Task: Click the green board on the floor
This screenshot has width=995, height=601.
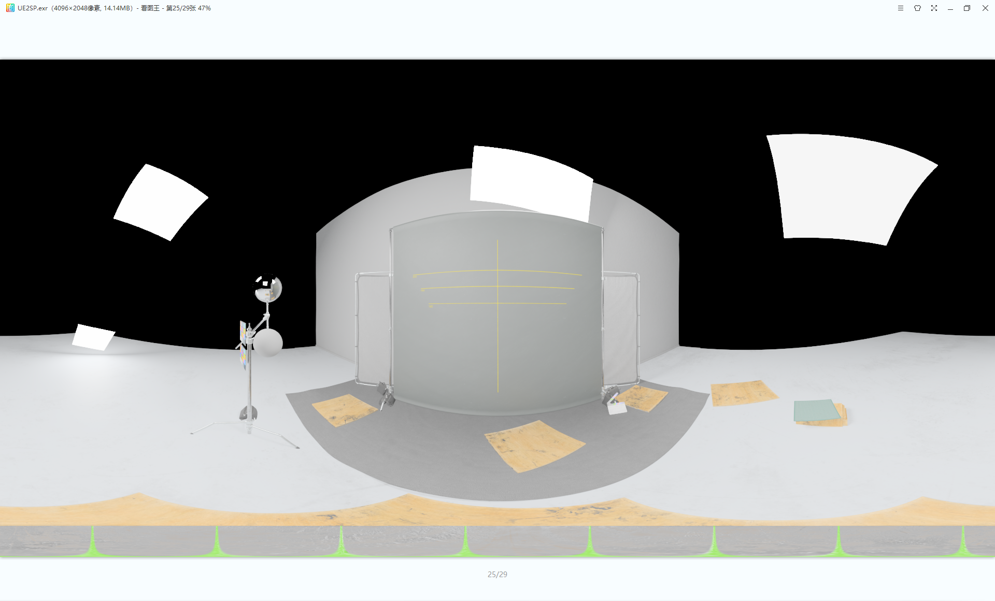Action: click(x=816, y=410)
